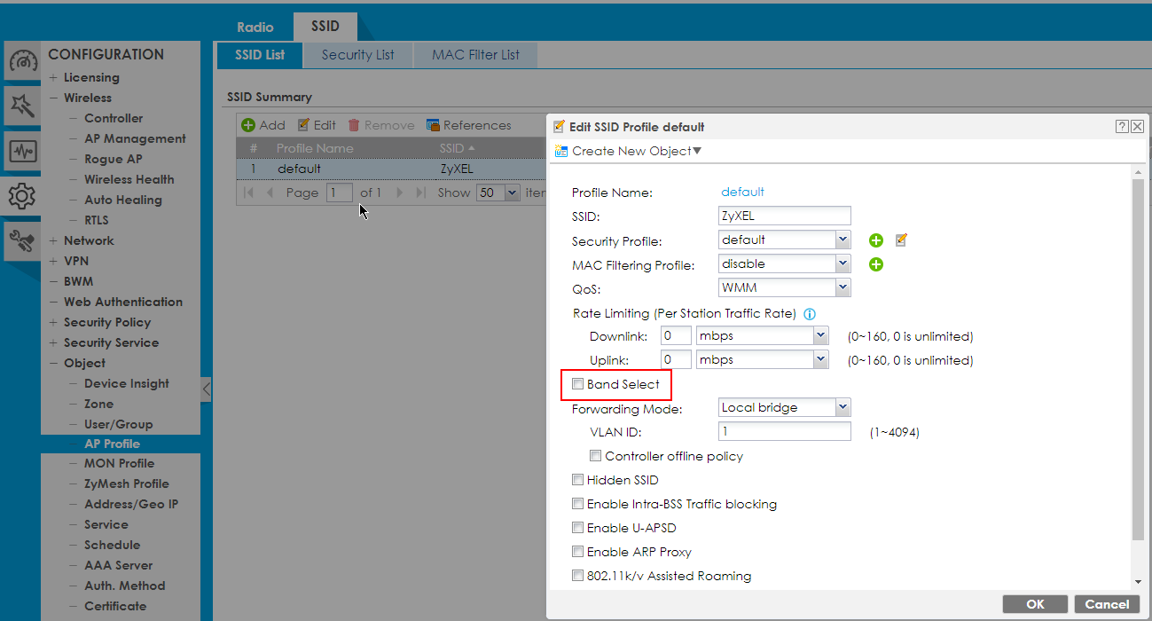Open the configuration gear icon in sidebar

(x=21, y=195)
